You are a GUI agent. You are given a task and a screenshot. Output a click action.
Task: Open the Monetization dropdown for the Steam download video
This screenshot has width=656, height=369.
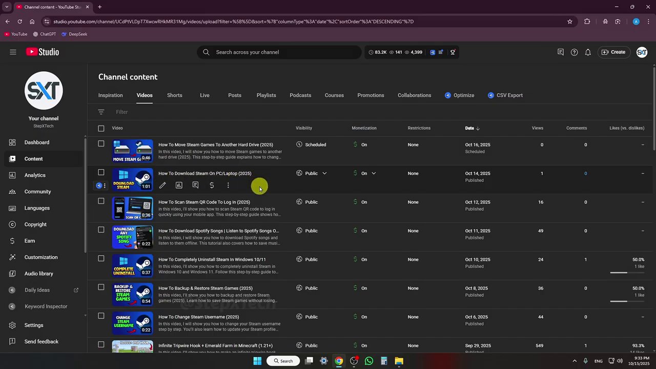(373, 173)
